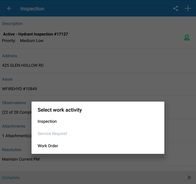Tap the Complete label text

pyautogui.click(x=11, y=177)
